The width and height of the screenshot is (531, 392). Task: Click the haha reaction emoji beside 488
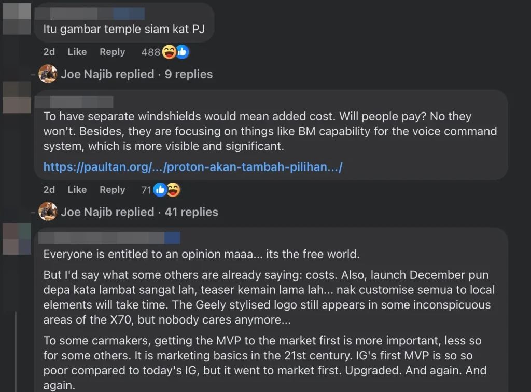pyautogui.click(x=170, y=52)
